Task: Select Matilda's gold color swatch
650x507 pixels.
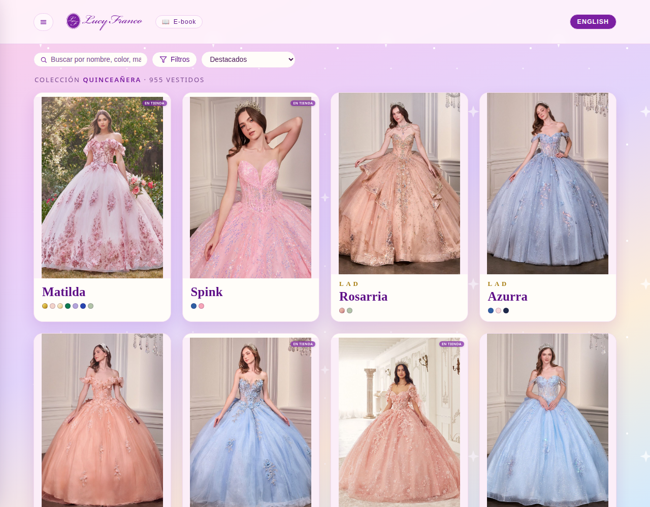Action: pos(45,306)
